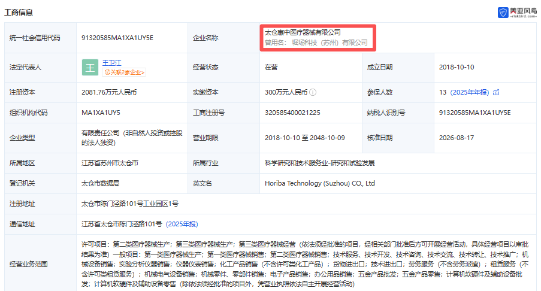
Task: Click info icon beside 300万元人民币
Action: (313, 92)
